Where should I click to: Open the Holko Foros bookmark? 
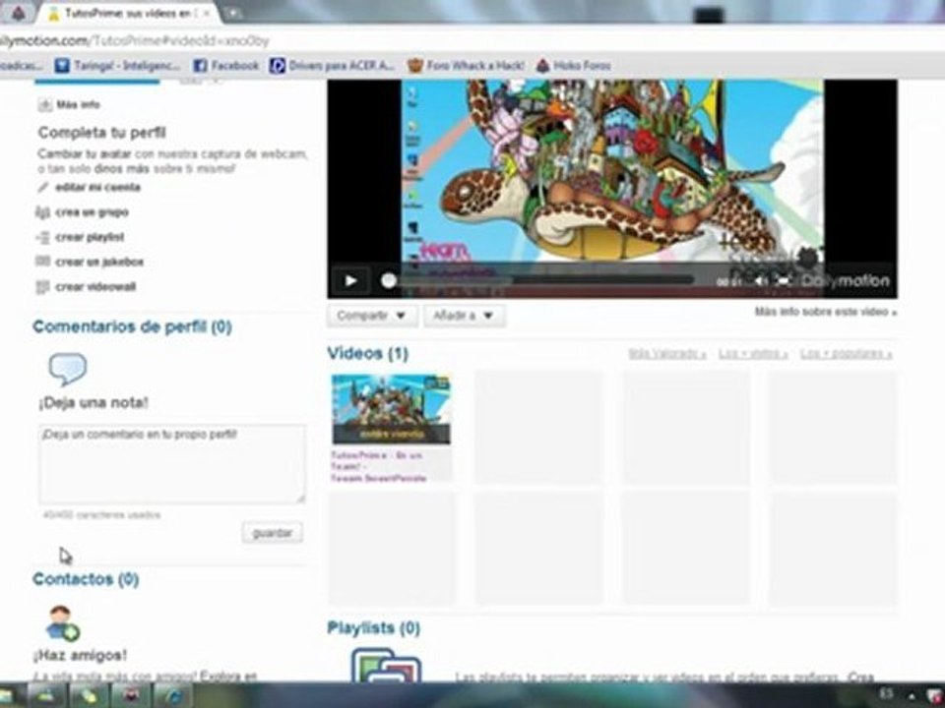tap(574, 65)
